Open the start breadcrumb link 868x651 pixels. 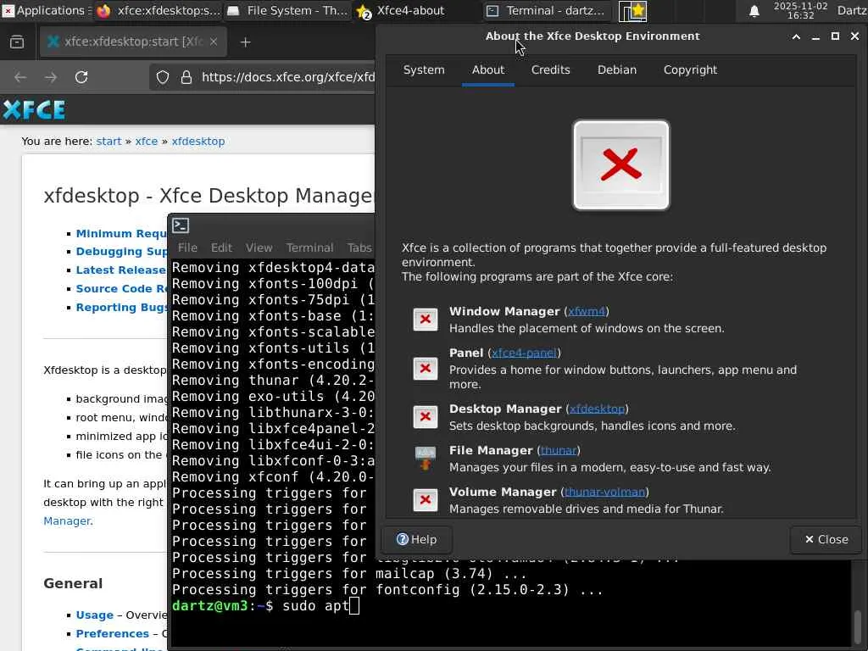[108, 142]
